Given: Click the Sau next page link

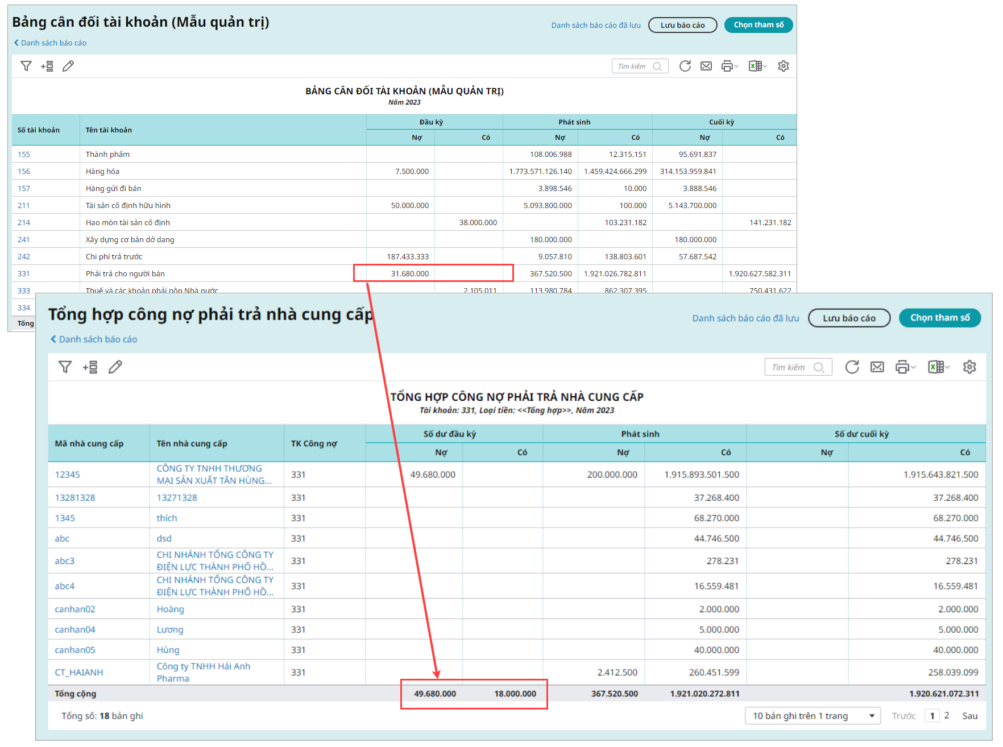Looking at the screenshot, I should 969,716.
